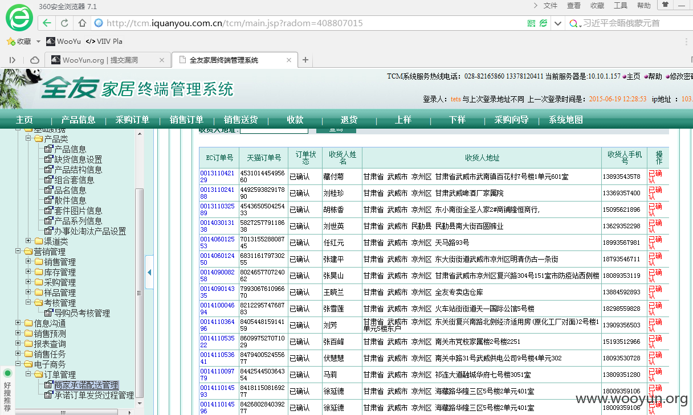
Task: Expand the 库存管理 folder
Action: [x=28, y=272]
